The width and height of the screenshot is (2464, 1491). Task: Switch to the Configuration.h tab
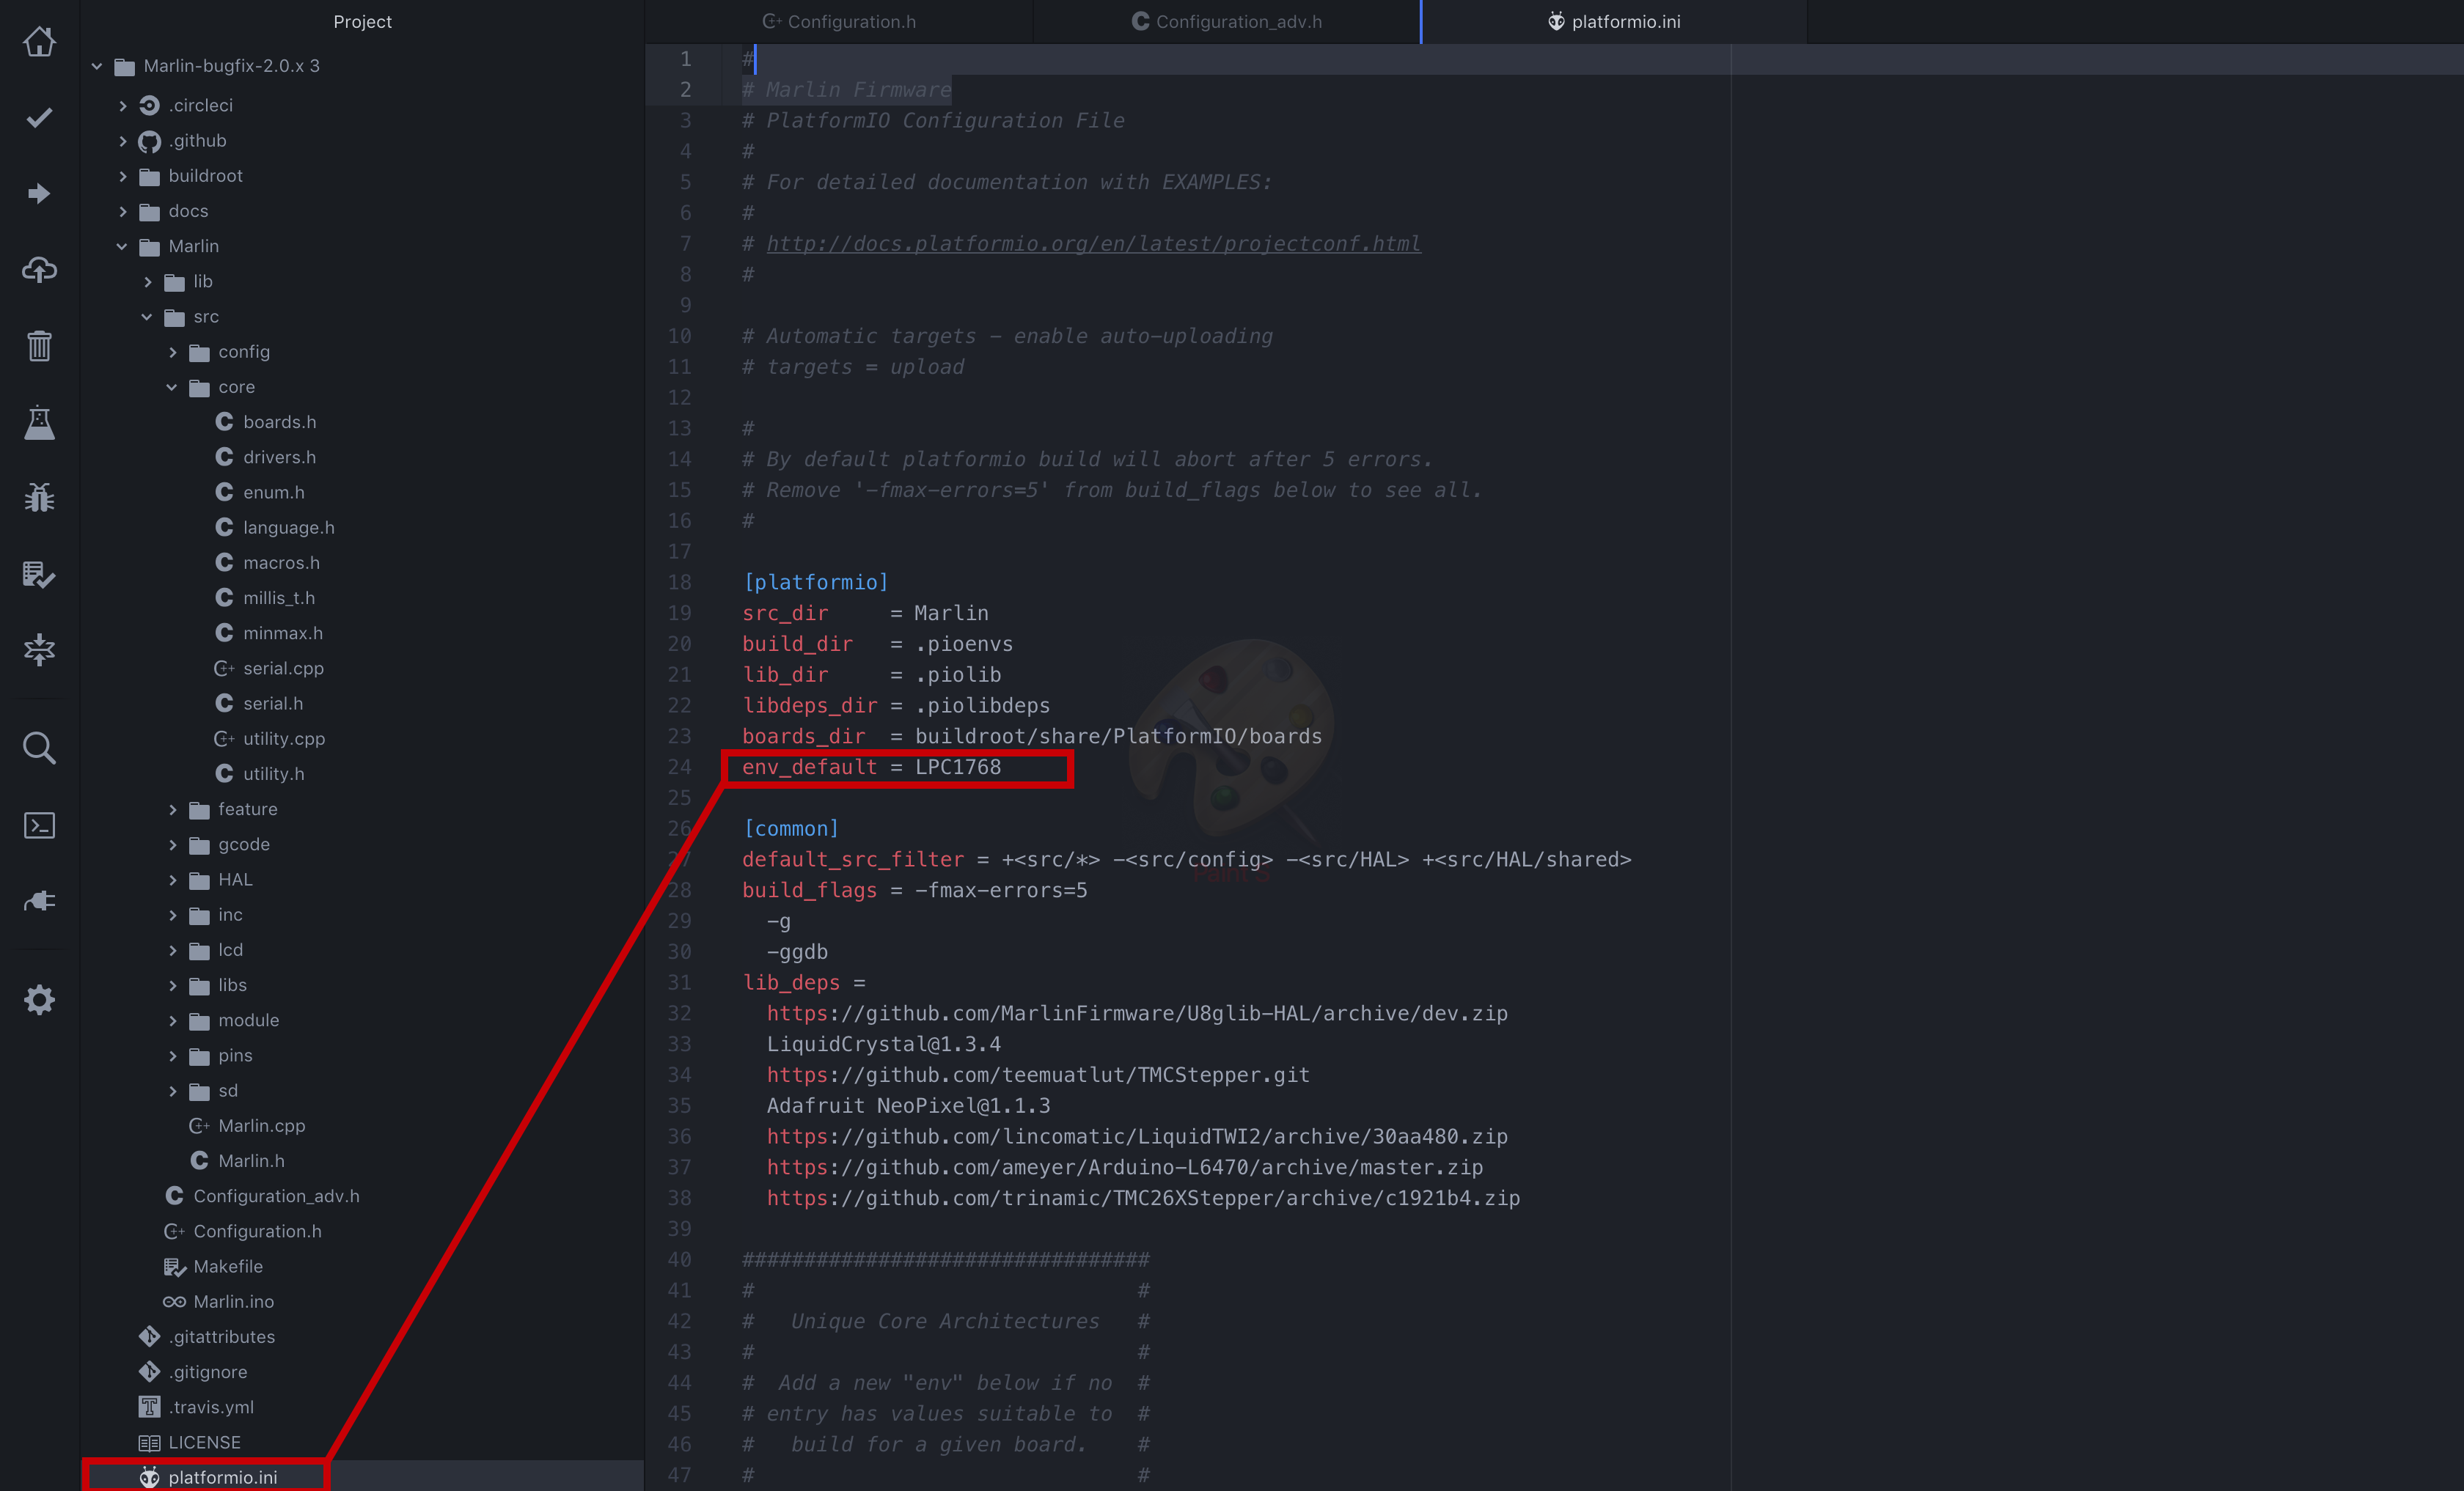coord(839,22)
